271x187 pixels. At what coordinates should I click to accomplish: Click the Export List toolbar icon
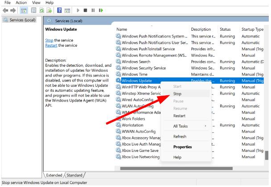[49, 11]
